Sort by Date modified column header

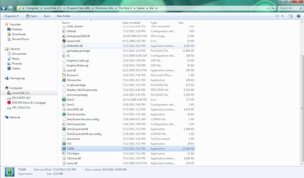pyautogui.click(x=131, y=23)
